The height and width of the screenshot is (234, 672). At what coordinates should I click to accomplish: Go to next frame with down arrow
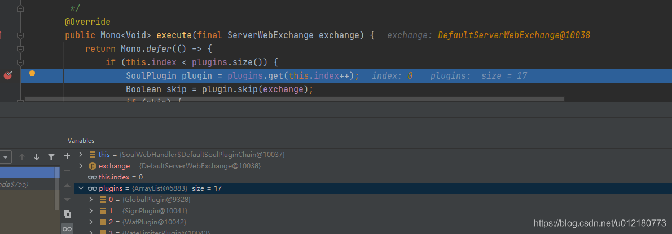[37, 157]
